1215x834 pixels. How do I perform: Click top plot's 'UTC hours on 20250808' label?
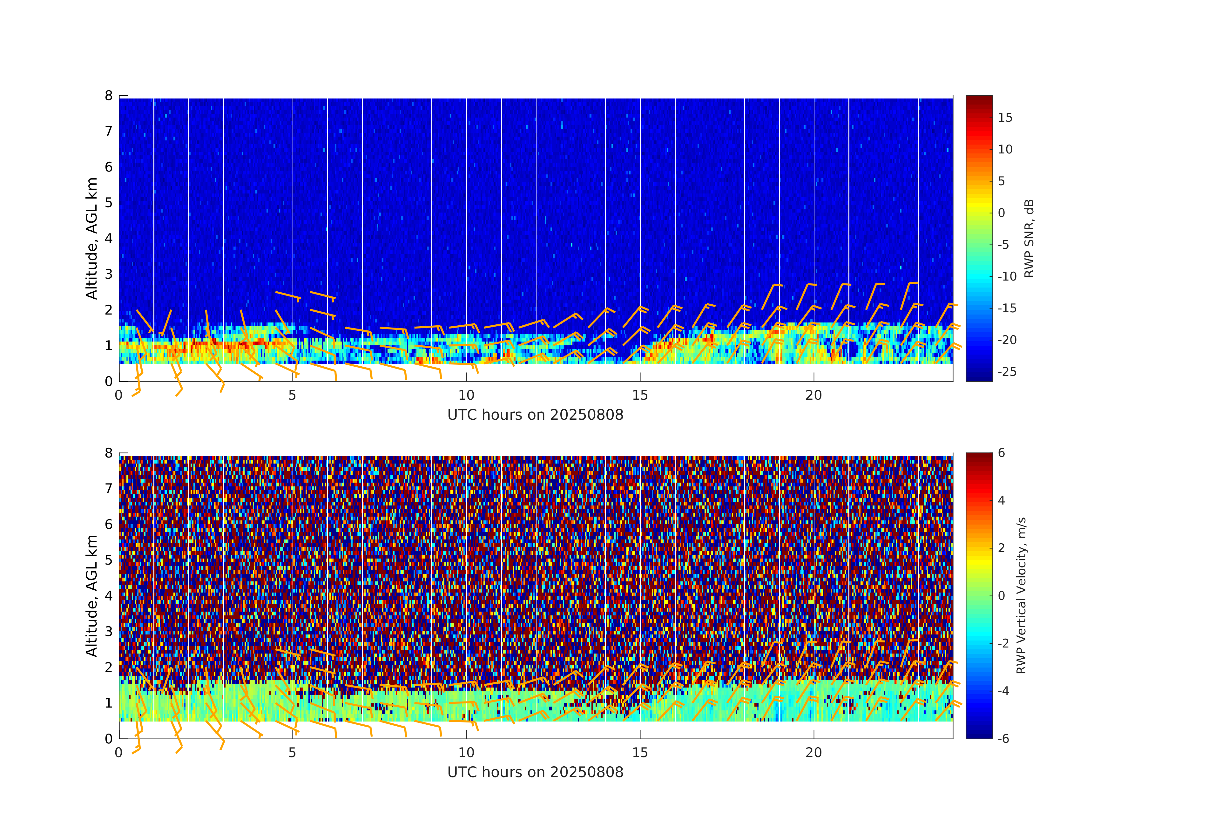point(535,415)
